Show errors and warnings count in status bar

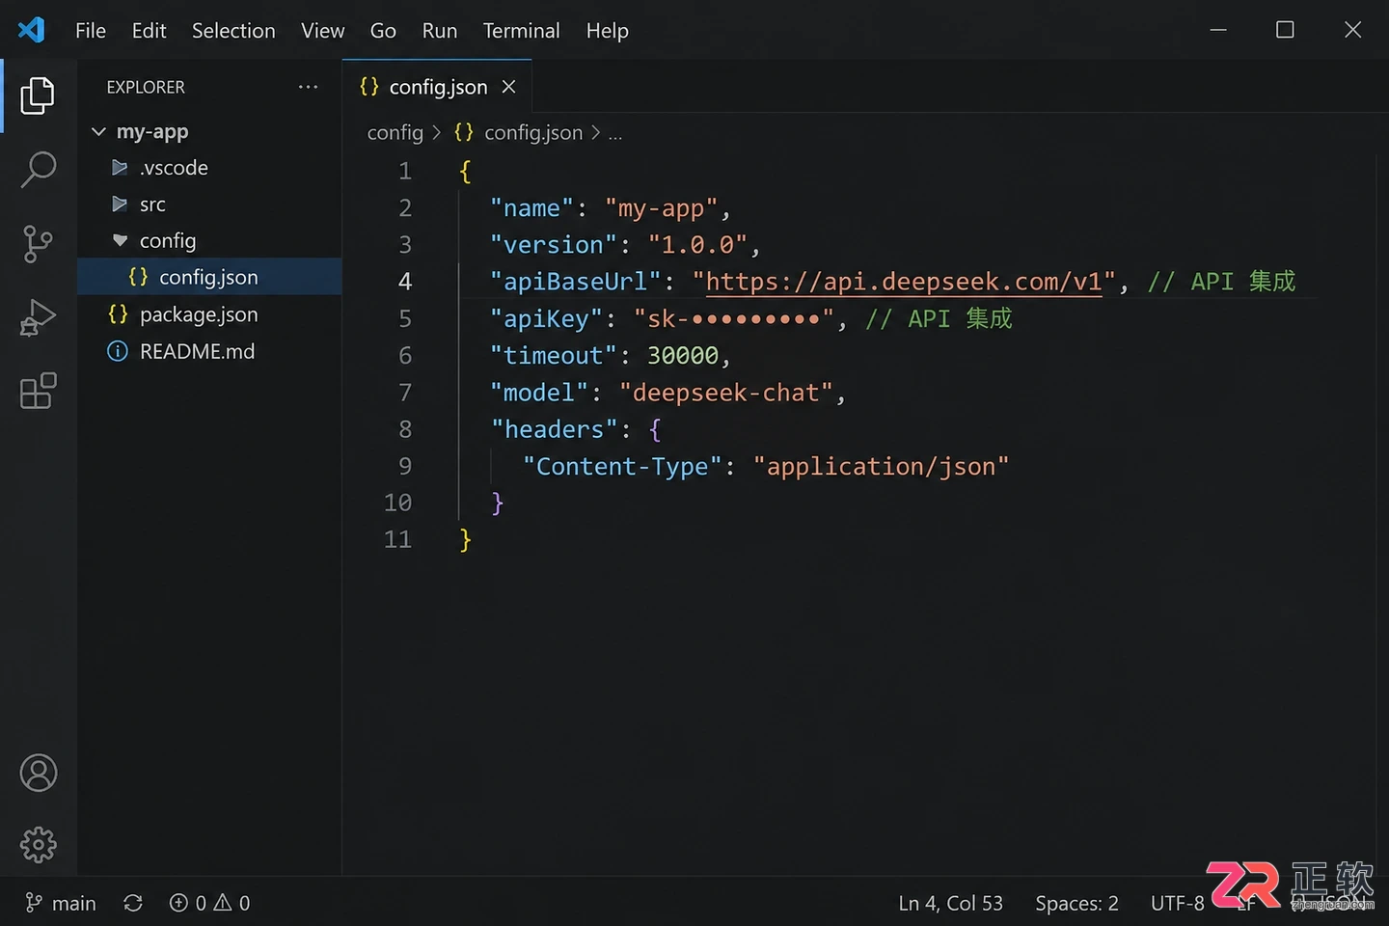pos(209,903)
